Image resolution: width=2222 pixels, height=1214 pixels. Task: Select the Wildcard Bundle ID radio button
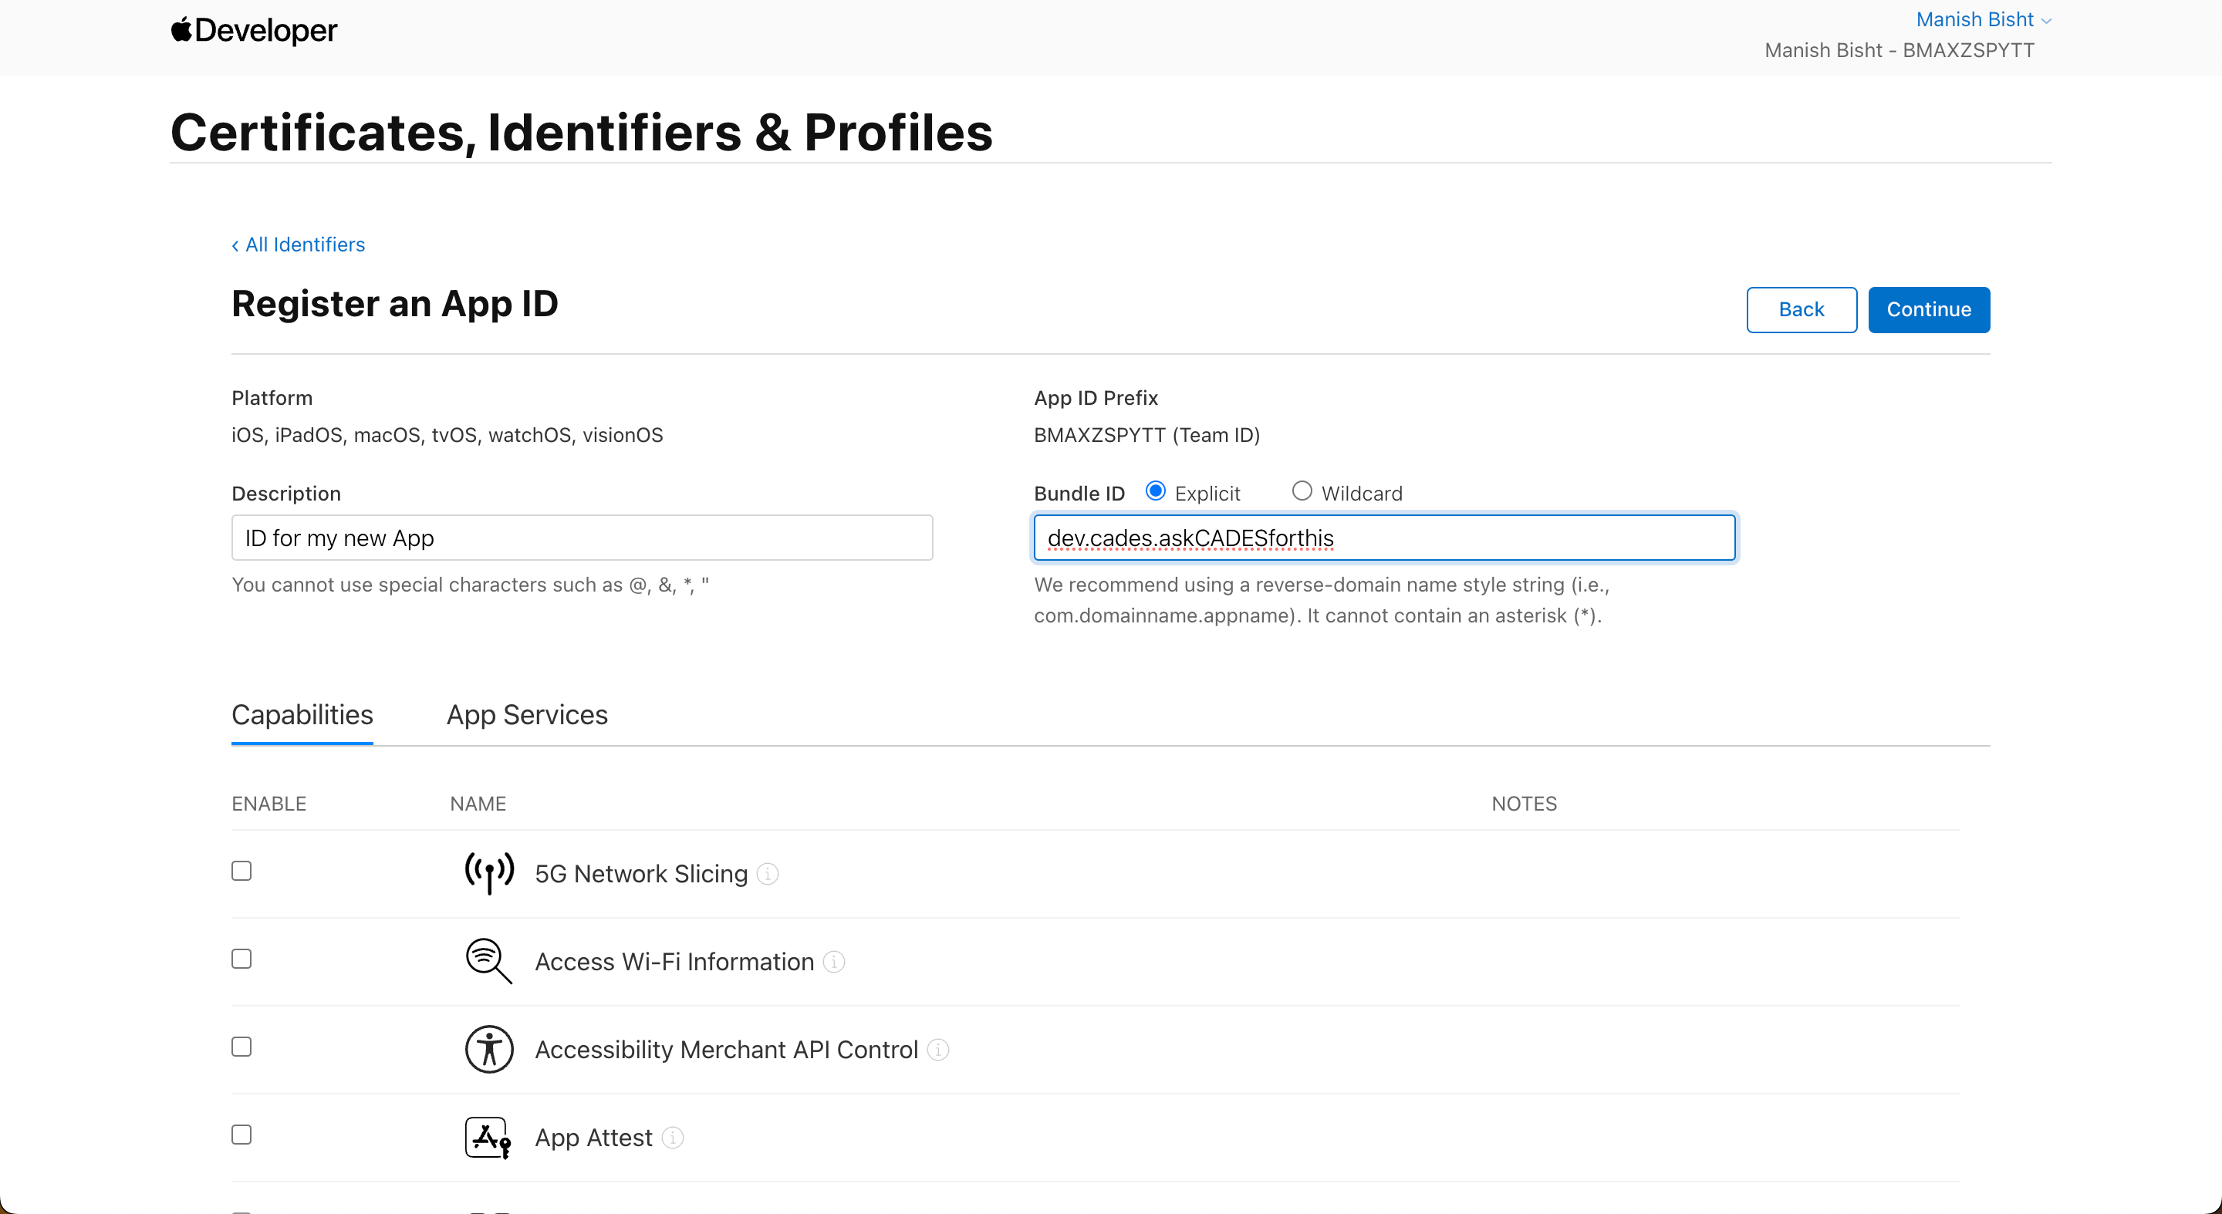coord(1302,491)
